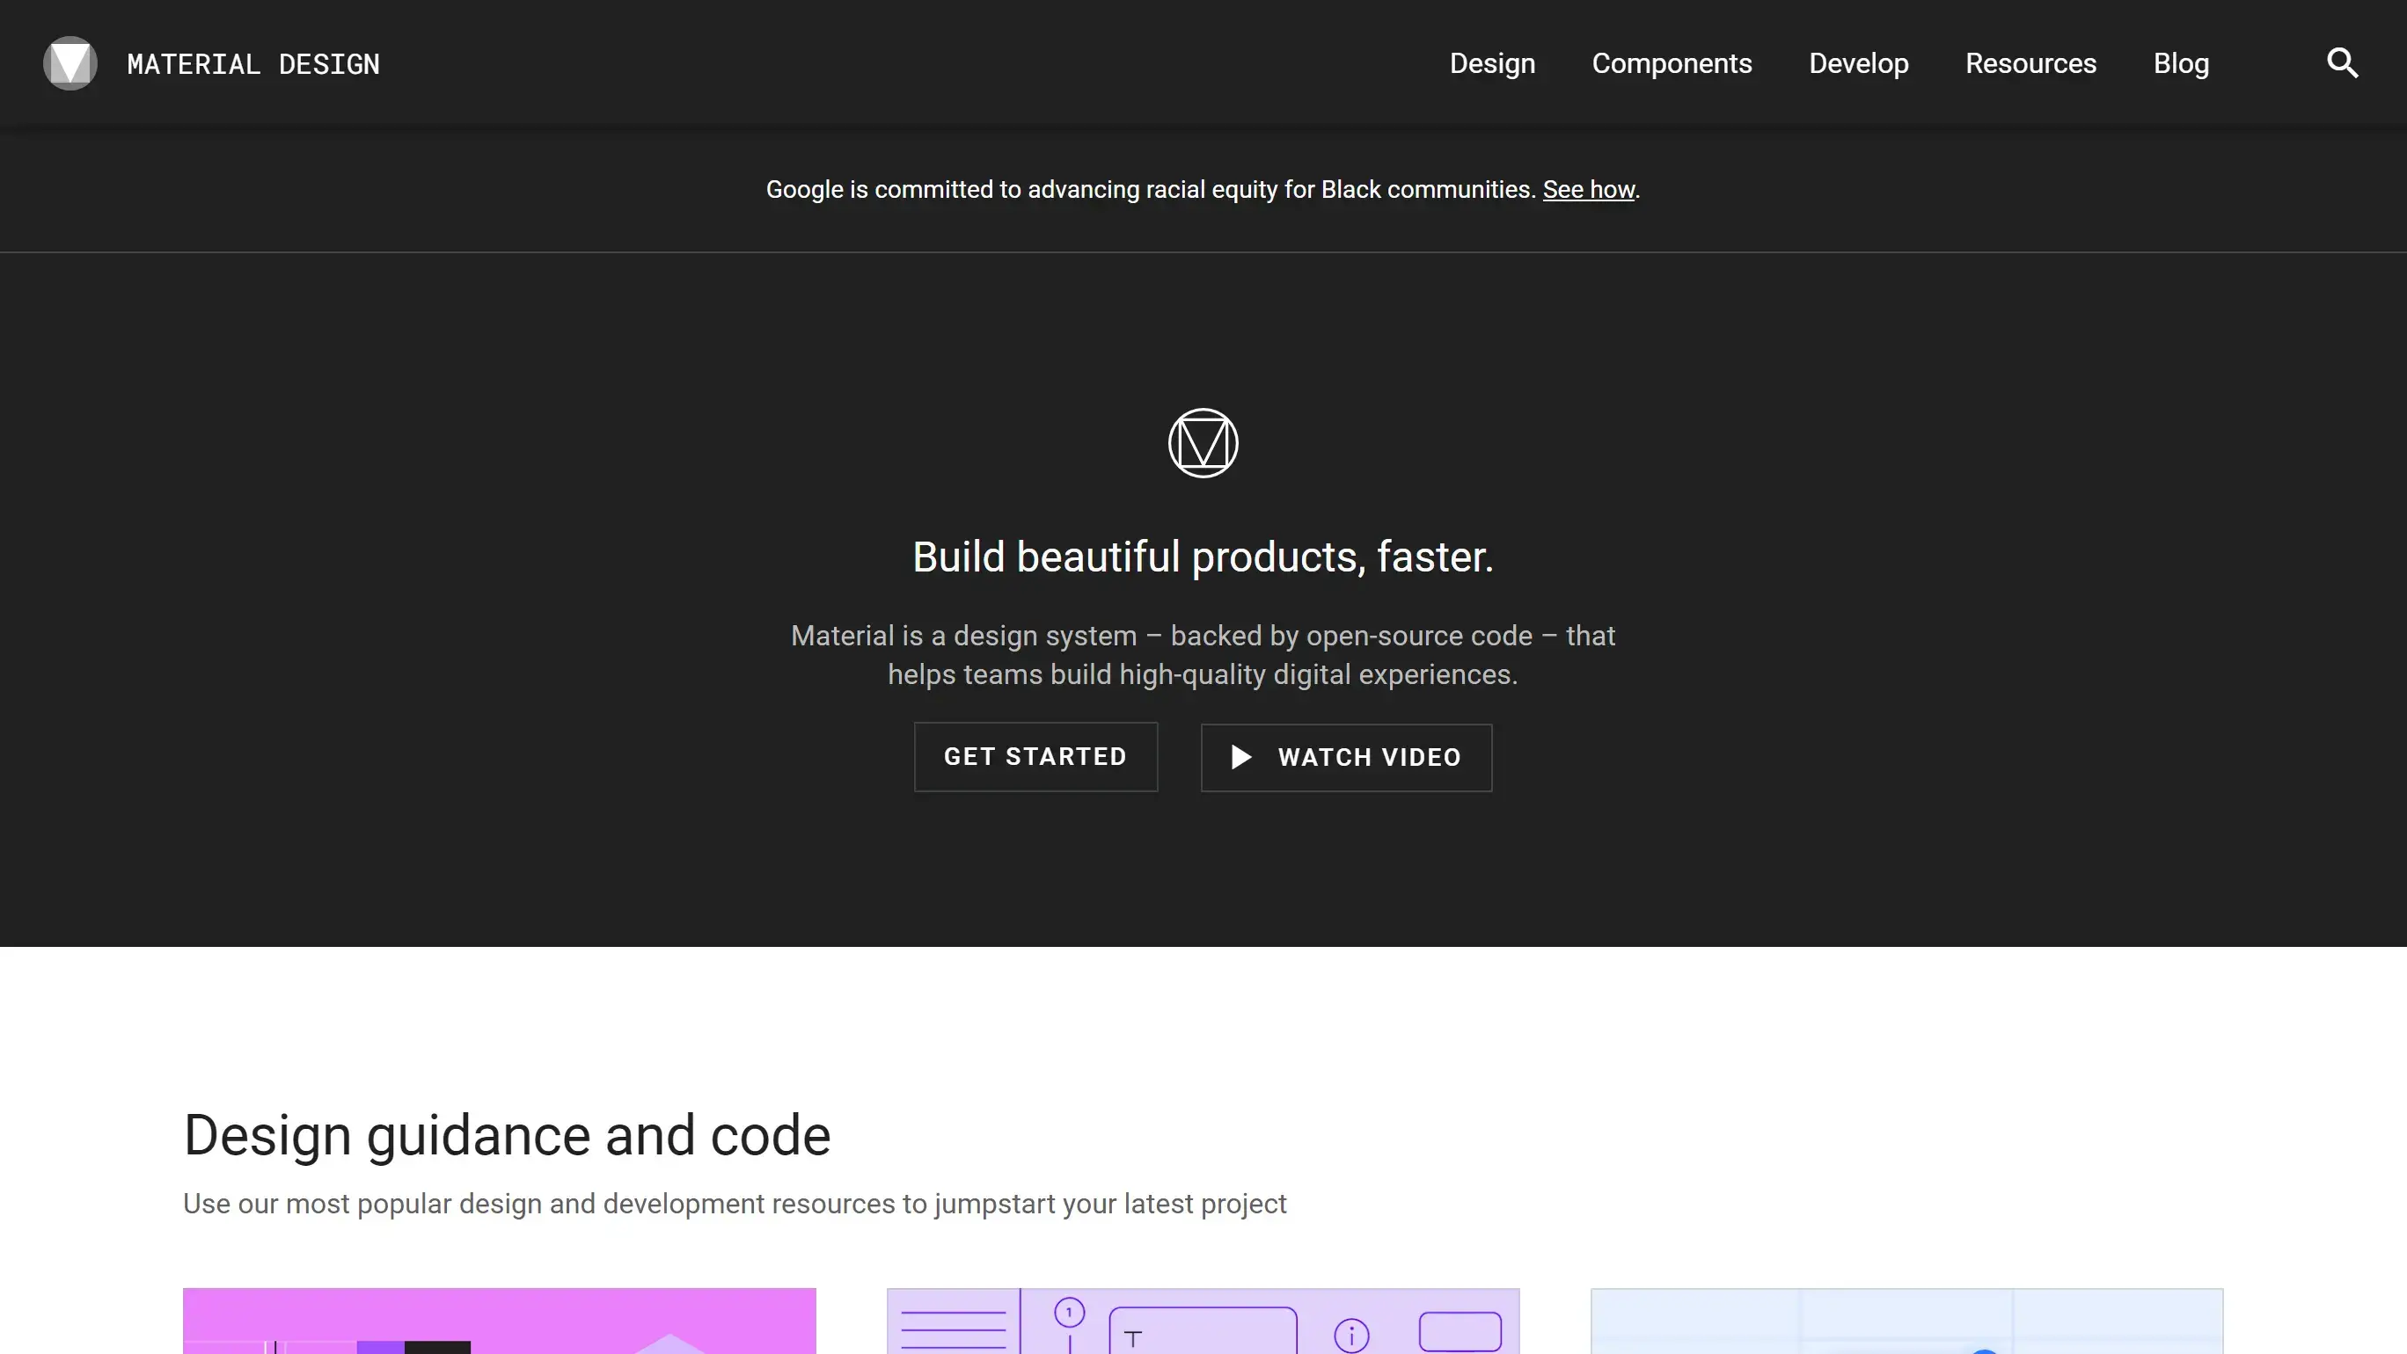This screenshot has height=1354, width=2407.
Task: Follow the 'See how' link
Action: (x=1588, y=190)
